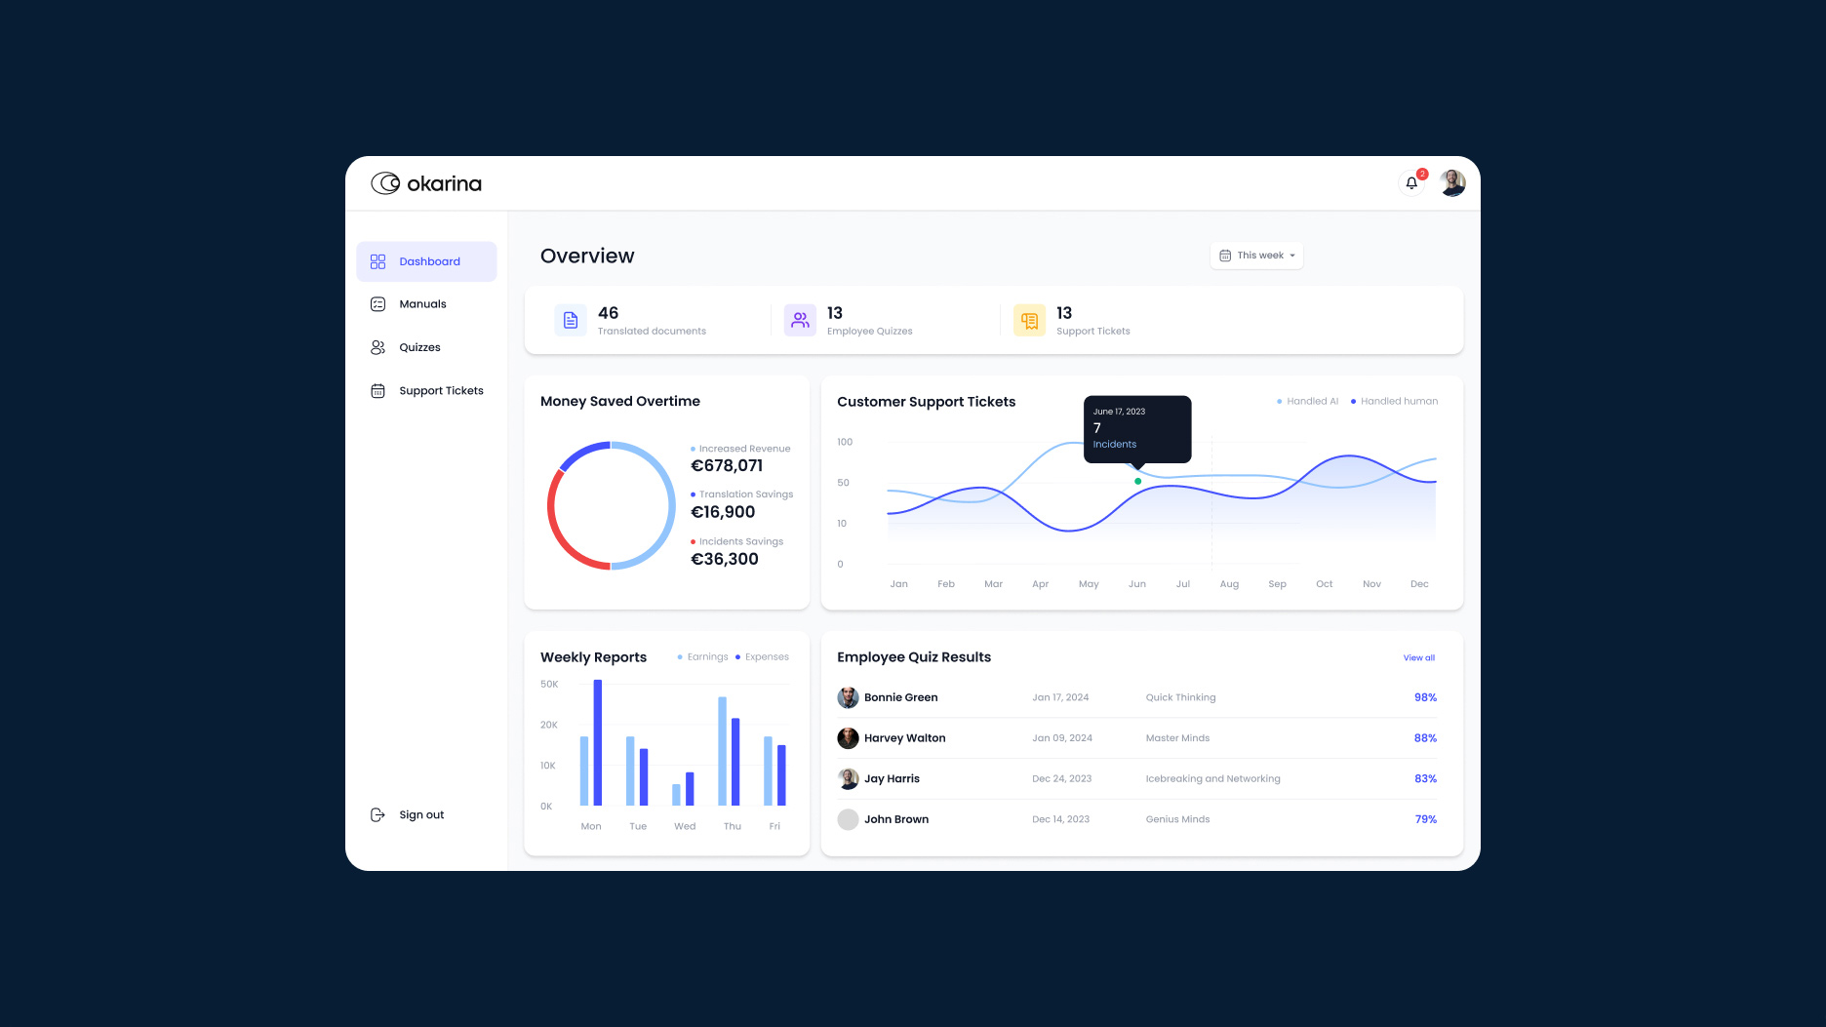1826x1027 pixels.
Task: Click the Employee Quizzes people icon
Action: click(800, 320)
